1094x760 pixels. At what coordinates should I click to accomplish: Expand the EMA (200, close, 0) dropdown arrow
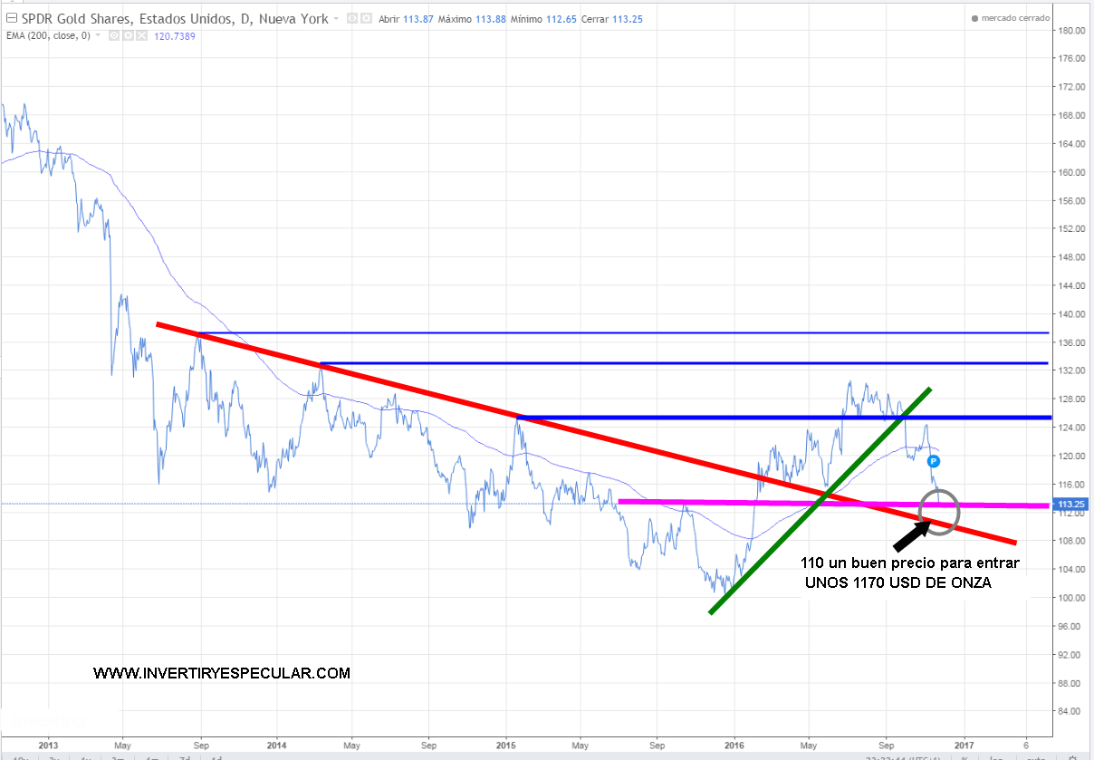click(x=98, y=35)
